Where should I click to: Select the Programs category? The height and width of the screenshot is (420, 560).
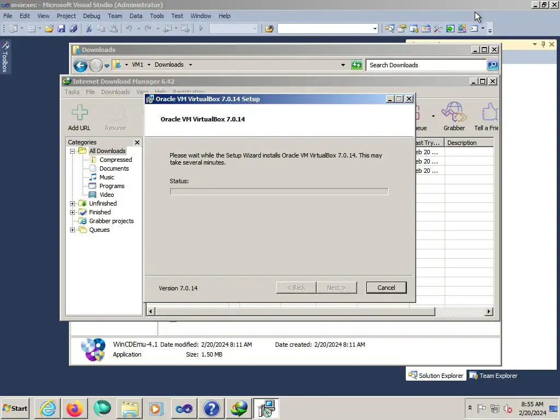pyautogui.click(x=112, y=186)
